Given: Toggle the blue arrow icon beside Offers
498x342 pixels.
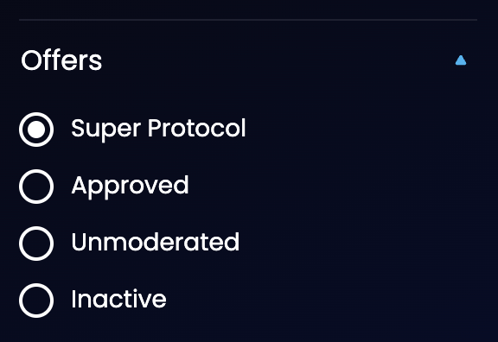Looking at the screenshot, I should click(461, 60).
